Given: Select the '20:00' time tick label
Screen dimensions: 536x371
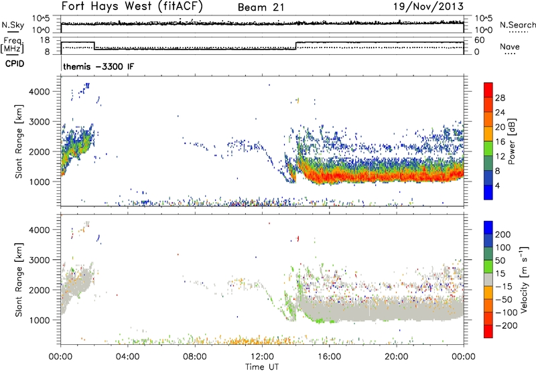Looking at the screenshot, I should pyautogui.click(x=396, y=357).
